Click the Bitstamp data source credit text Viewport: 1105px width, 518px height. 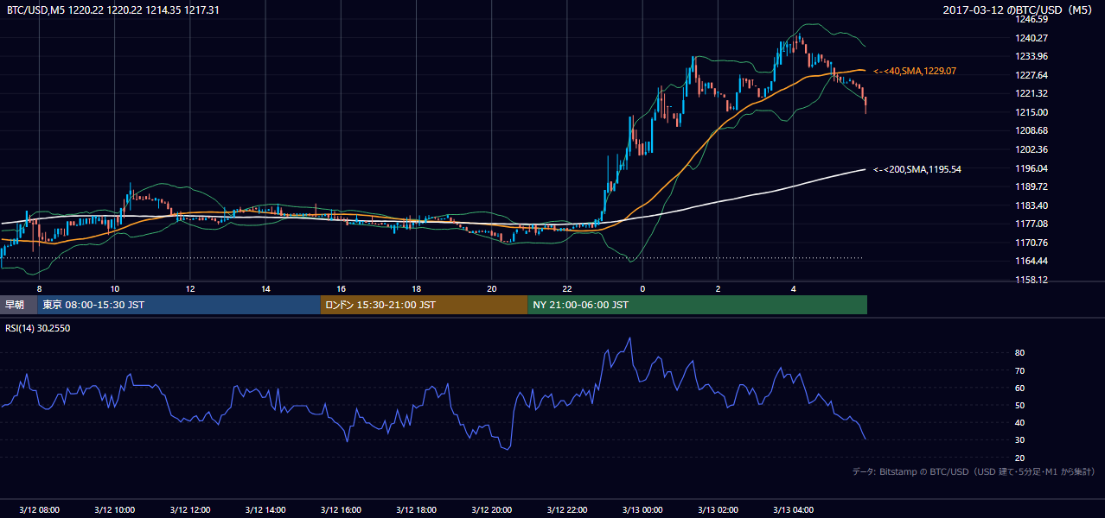[974, 471]
